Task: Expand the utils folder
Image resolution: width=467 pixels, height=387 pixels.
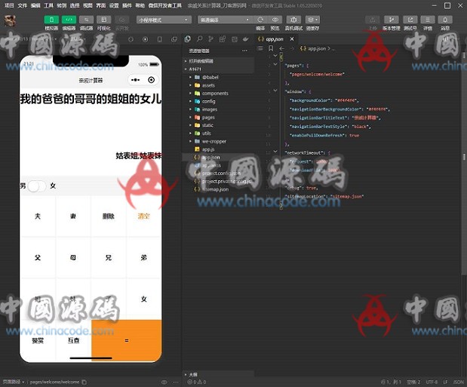Action: [218, 134]
